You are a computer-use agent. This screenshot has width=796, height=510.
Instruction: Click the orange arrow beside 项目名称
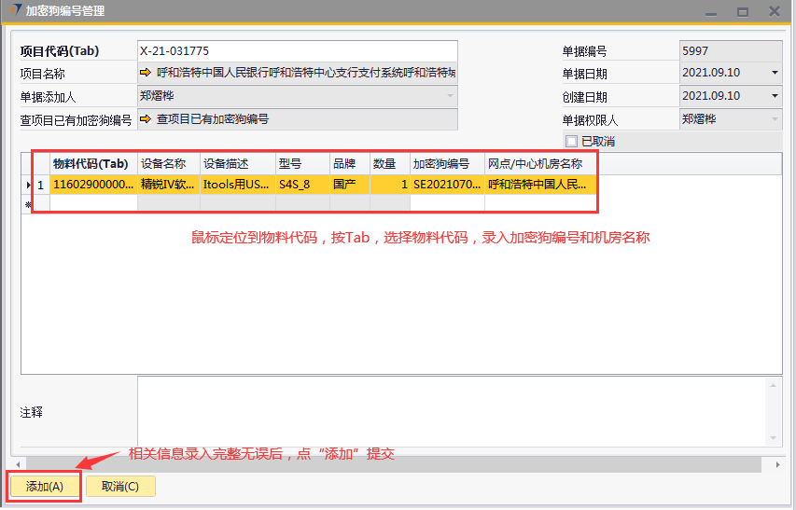146,73
